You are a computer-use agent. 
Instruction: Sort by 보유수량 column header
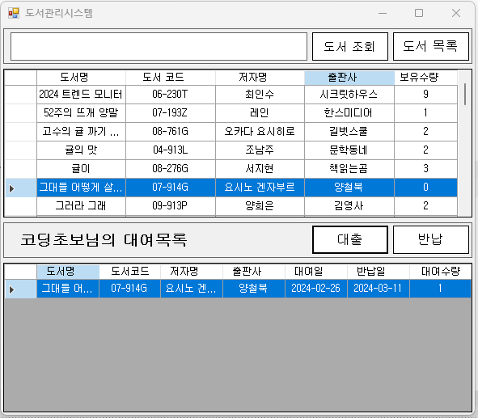click(x=425, y=78)
